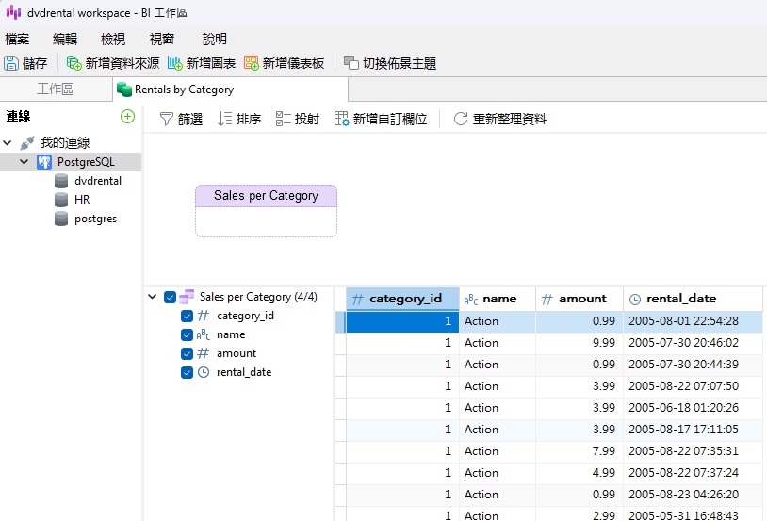Image resolution: width=767 pixels, height=521 pixels.
Task: Click the dvdrental database icon
Action: click(61, 181)
